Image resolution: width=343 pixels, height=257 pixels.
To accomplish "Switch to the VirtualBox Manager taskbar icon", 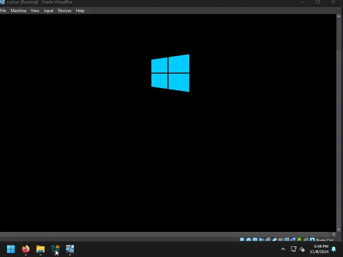I will (x=55, y=249).
